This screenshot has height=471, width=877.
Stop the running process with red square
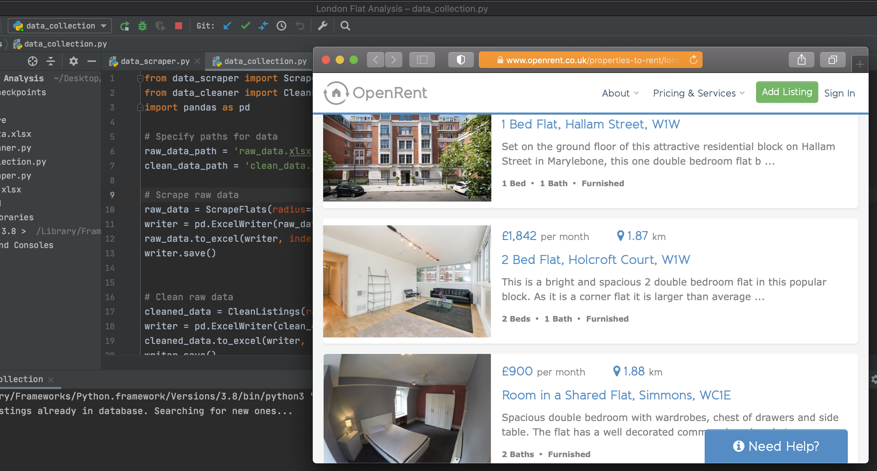[x=179, y=26]
